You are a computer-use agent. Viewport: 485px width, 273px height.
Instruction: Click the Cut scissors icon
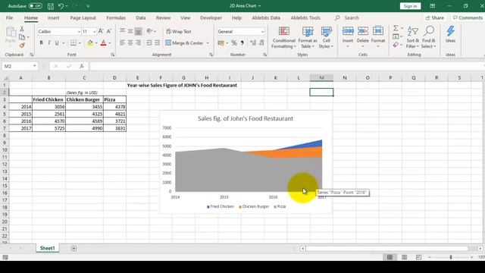(22, 29)
